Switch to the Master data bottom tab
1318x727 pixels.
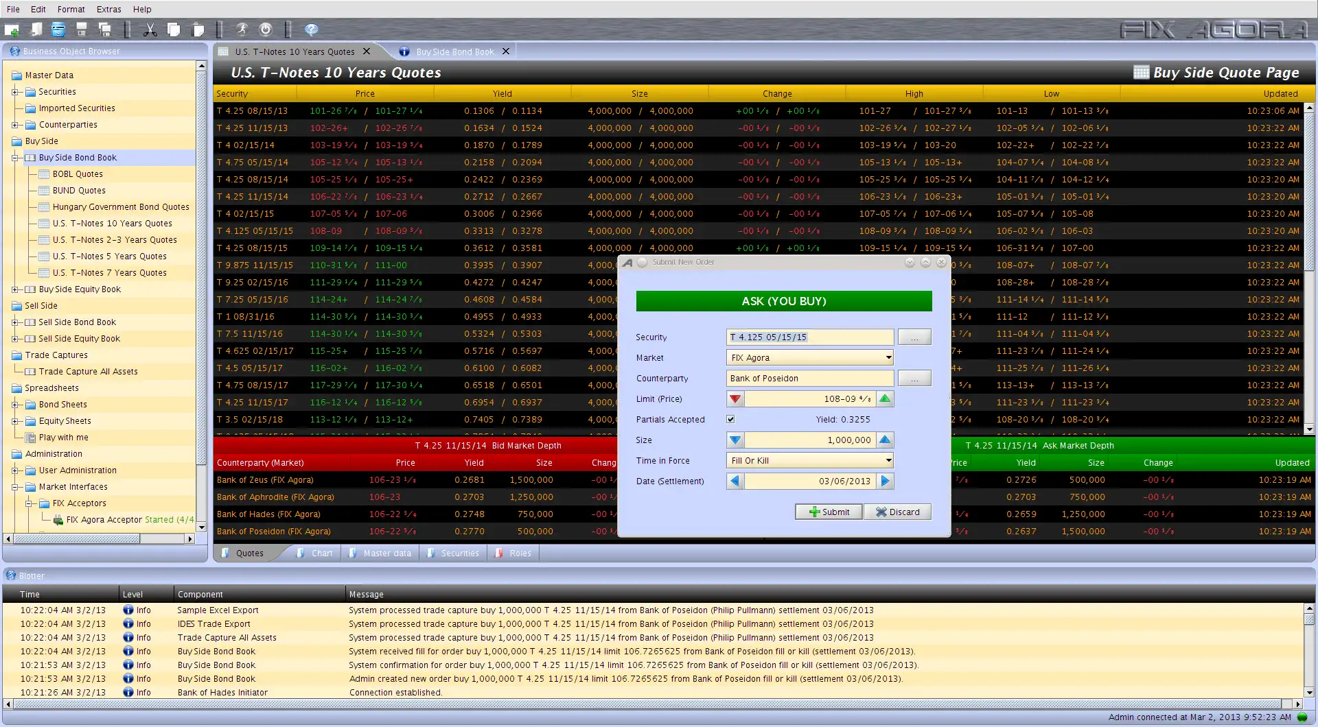pos(380,553)
